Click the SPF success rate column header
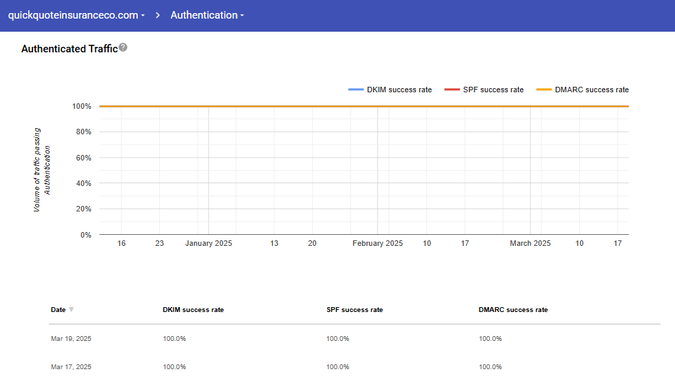 point(354,310)
